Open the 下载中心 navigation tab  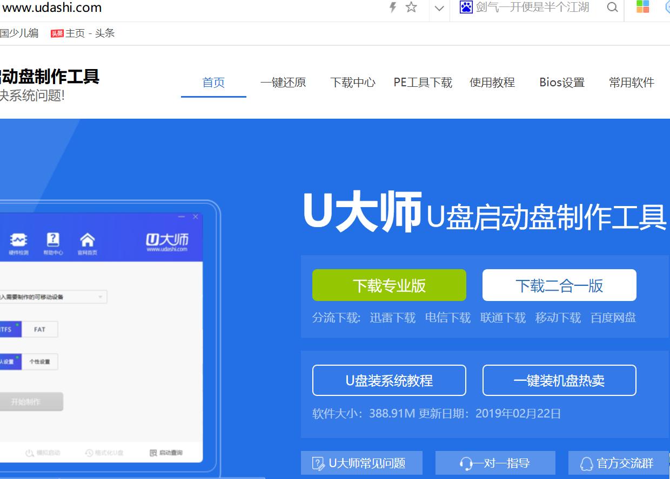352,82
